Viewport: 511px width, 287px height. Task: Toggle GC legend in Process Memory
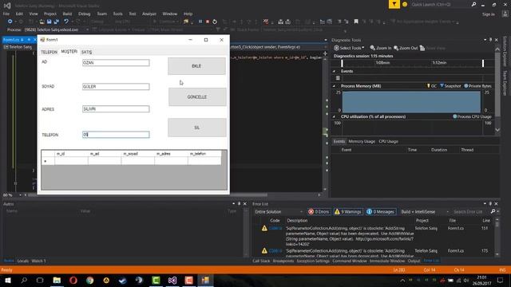tap(431, 86)
